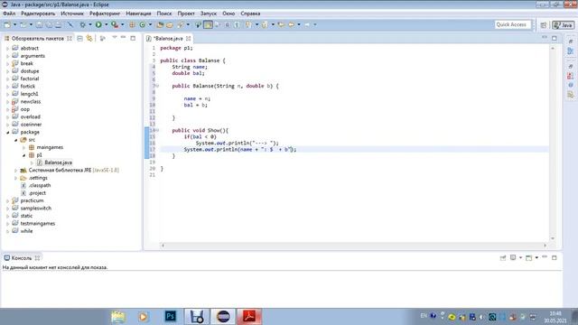Click the Display Selected Console icon
The height and width of the screenshot is (325, 578).
pos(513,257)
